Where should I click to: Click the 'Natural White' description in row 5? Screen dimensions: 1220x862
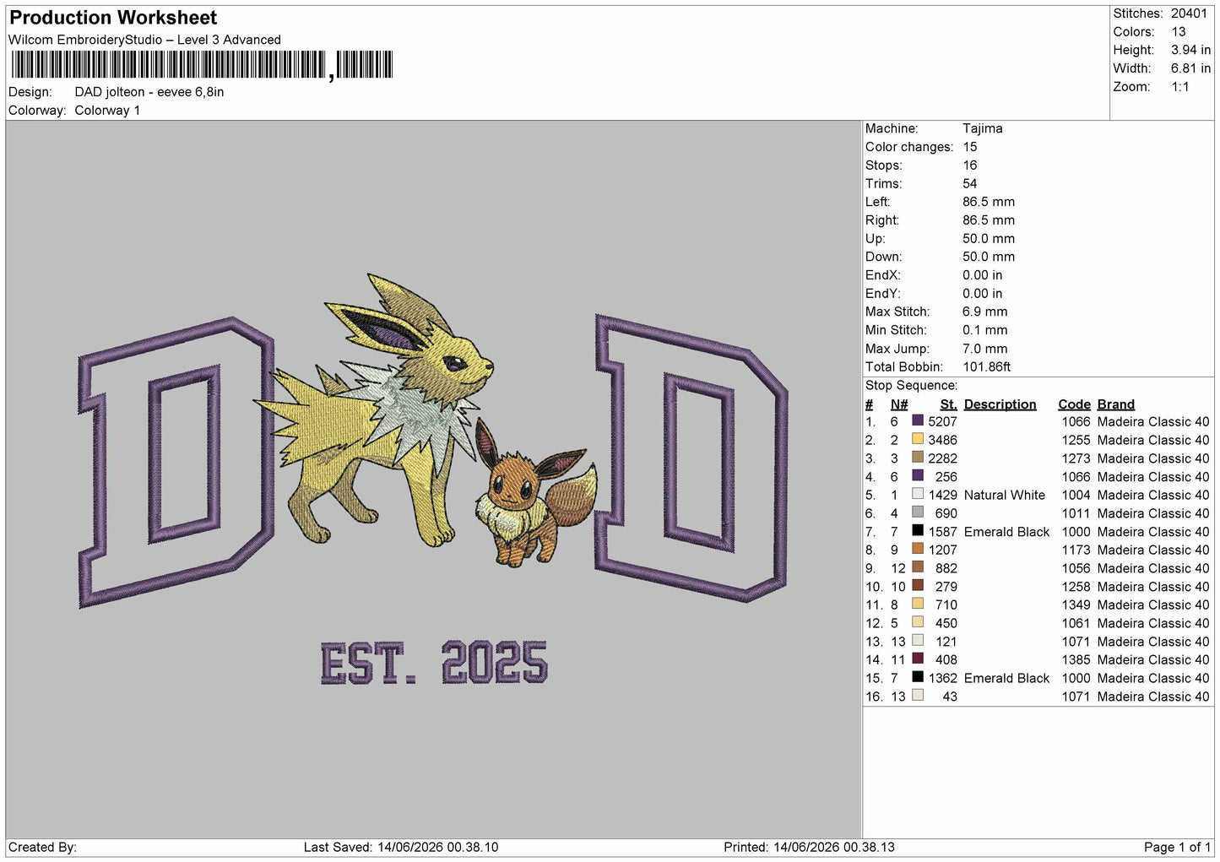click(1005, 495)
